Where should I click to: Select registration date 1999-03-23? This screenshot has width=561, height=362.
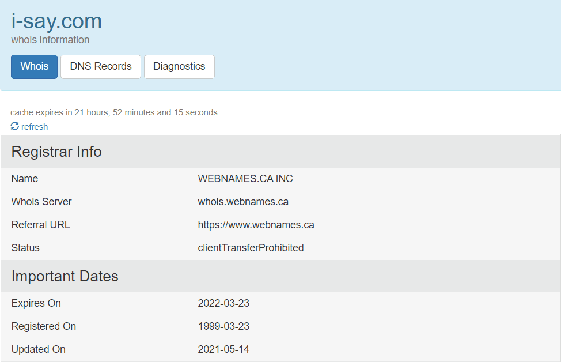[223, 326]
